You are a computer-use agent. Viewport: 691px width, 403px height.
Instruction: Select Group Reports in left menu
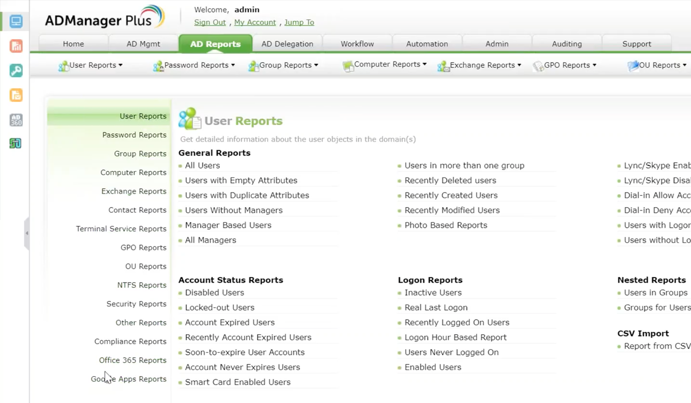click(x=140, y=153)
